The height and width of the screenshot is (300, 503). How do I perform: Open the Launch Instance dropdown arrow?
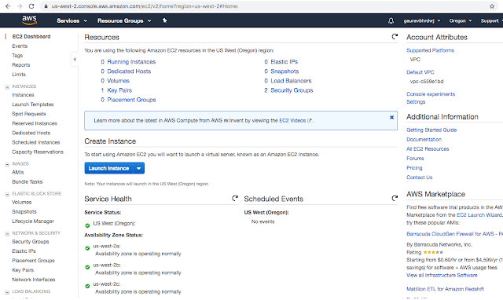138,168
